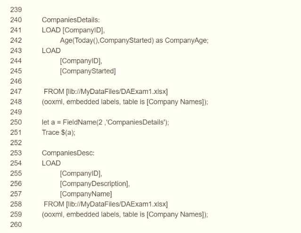The height and width of the screenshot is (233, 301).
Task: Click line number 260 in gutter
Action: pos(16,224)
